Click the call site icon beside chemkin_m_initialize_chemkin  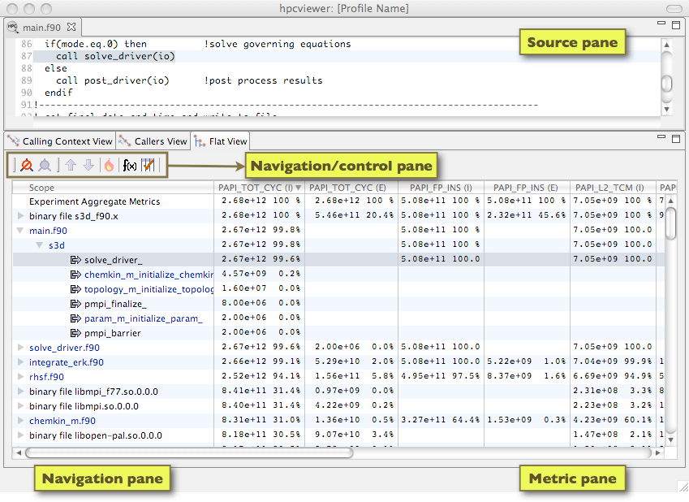pyautogui.click(x=75, y=275)
